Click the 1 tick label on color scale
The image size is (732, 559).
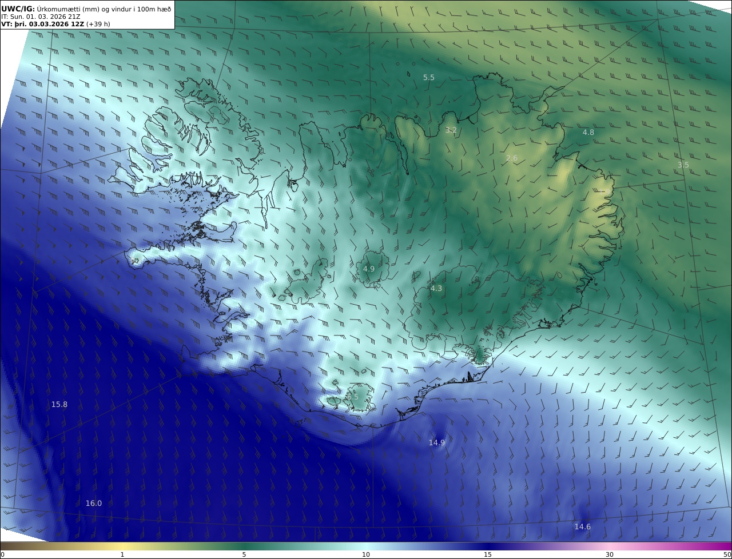(x=122, y=554)
